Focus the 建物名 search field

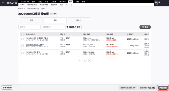30,27
